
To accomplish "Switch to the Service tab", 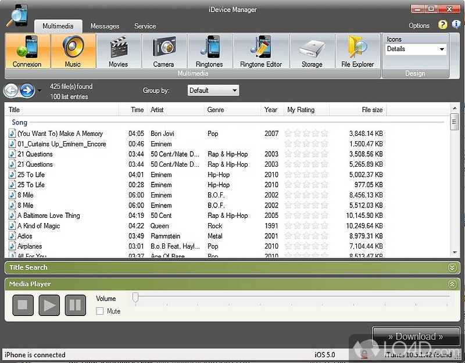I will tap(145, 26).
